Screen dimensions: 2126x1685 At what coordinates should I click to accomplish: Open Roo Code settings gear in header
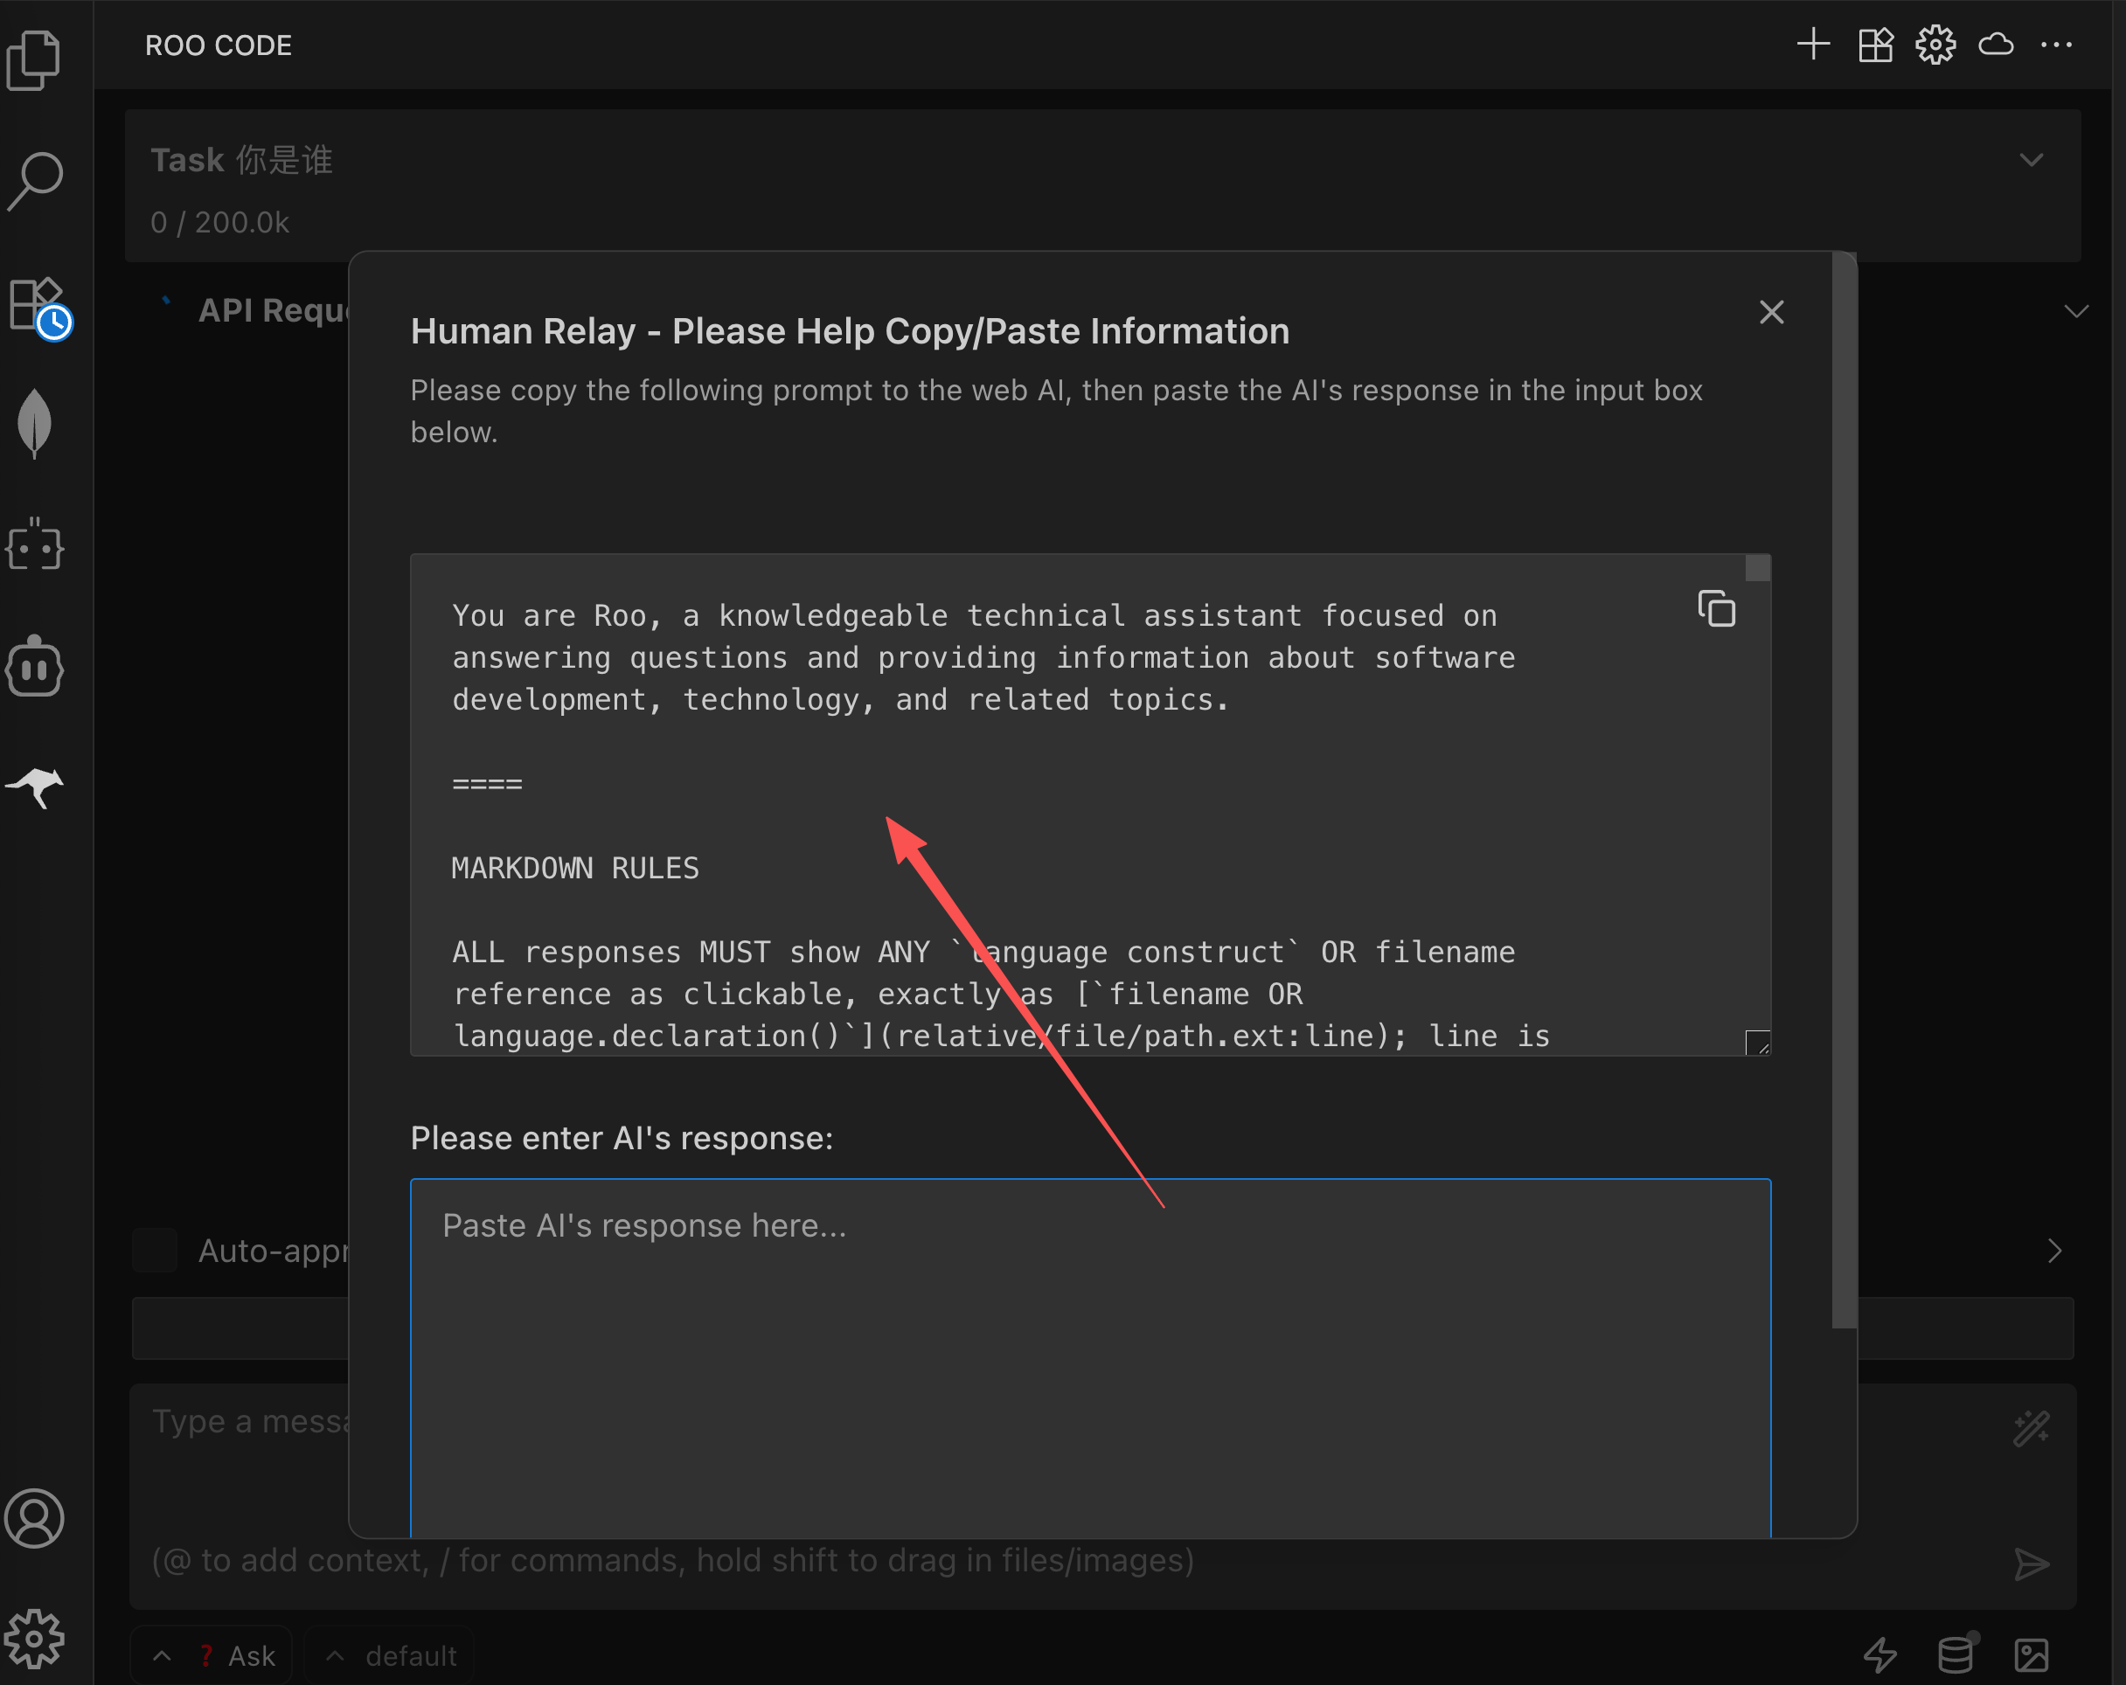(x=1935, y=45)
